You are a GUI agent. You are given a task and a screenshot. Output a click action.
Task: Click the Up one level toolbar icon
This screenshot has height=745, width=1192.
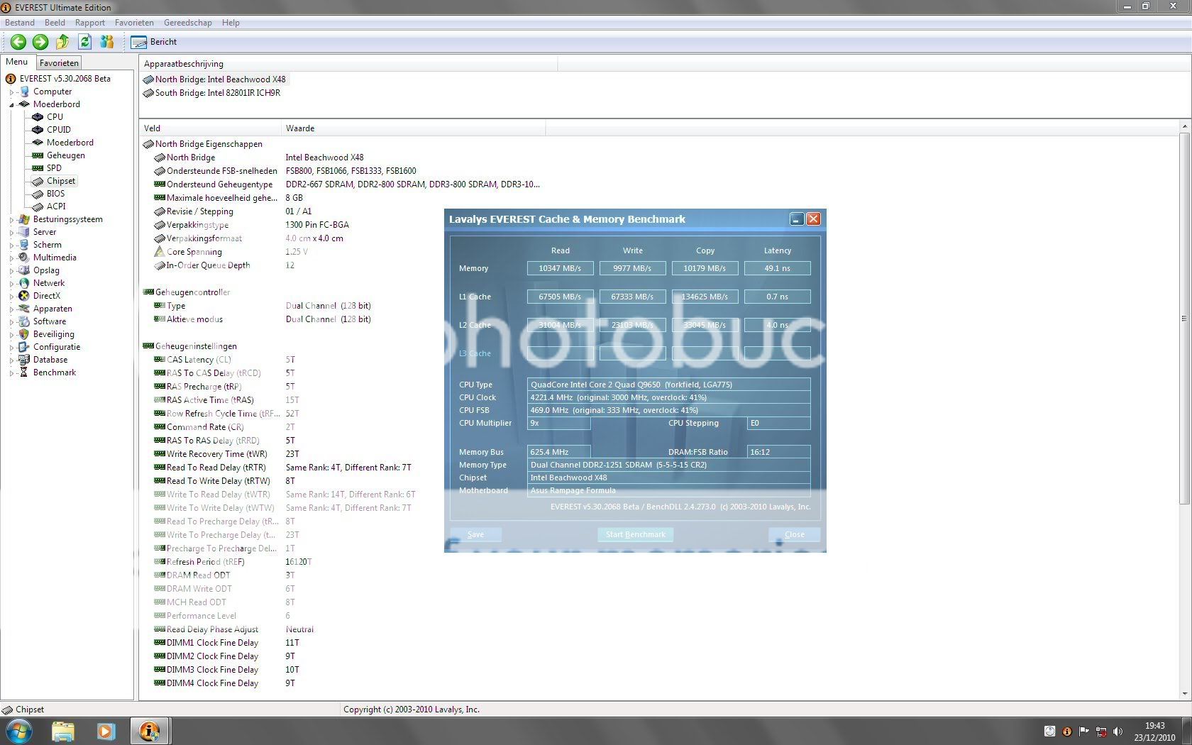point(62,42)
